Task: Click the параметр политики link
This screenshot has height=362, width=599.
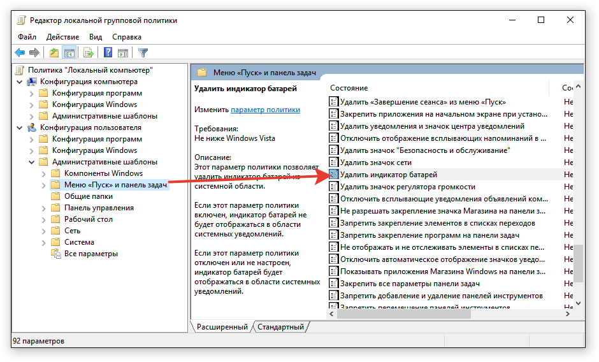Action: pyautogui.click(x=265, y=110)
